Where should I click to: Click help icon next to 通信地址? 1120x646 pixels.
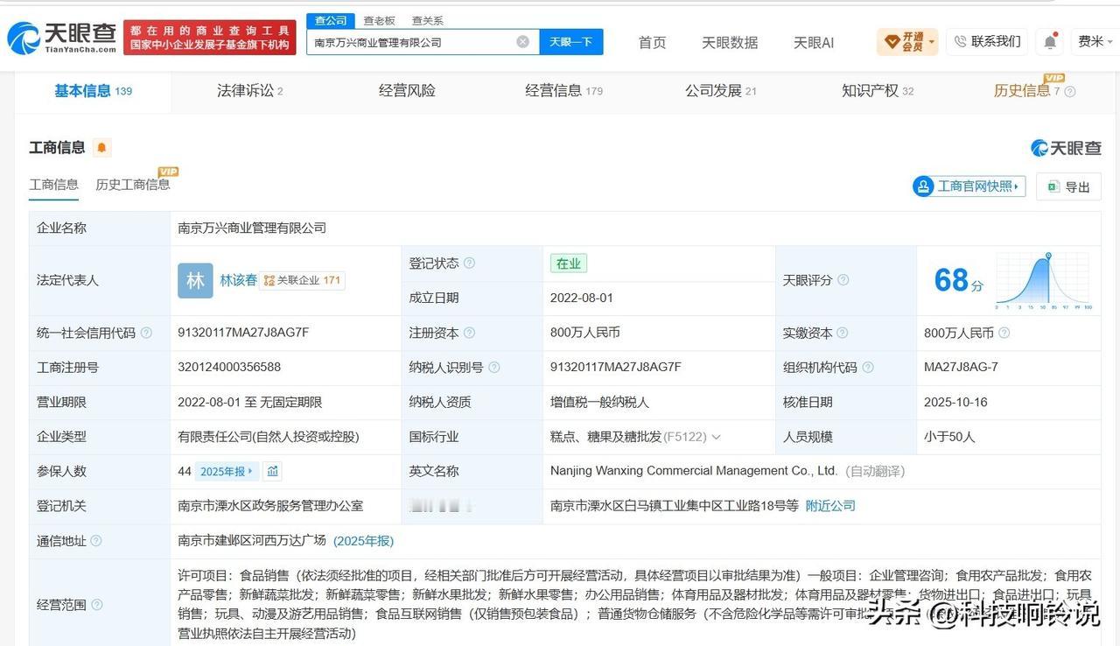pyautogui.click(x=96, y=541)
